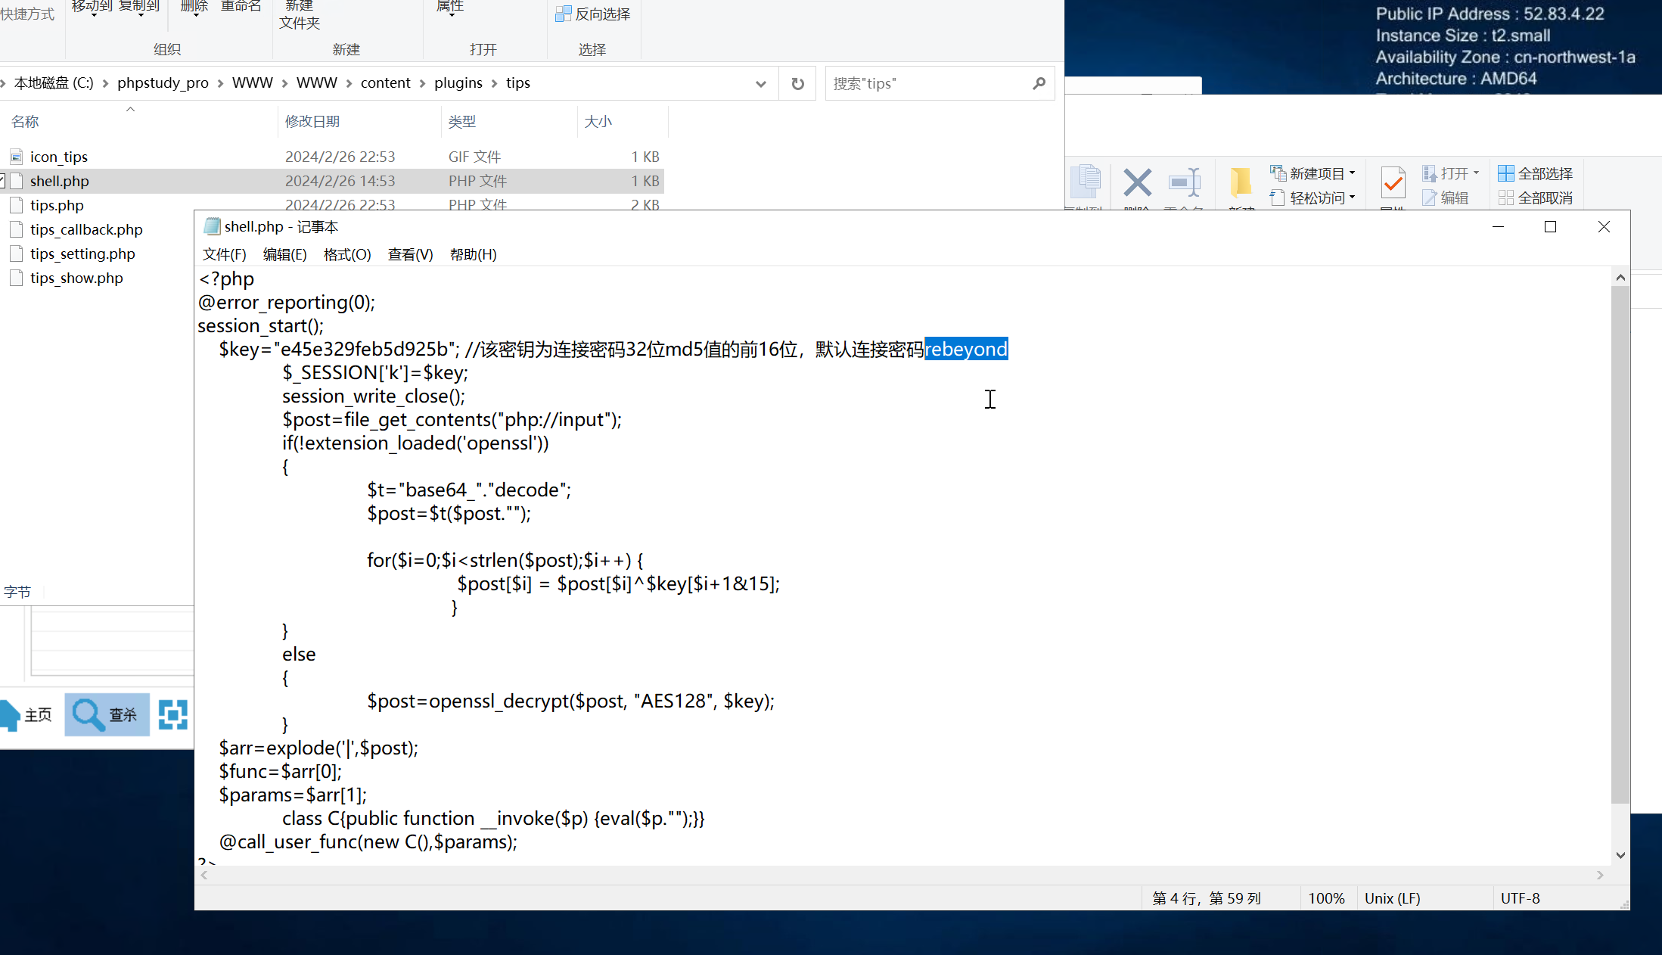The width and height of the screenshot is (1662, 955).
Task: Click the search magnifier in tips search box
Action: point(1039,83)
